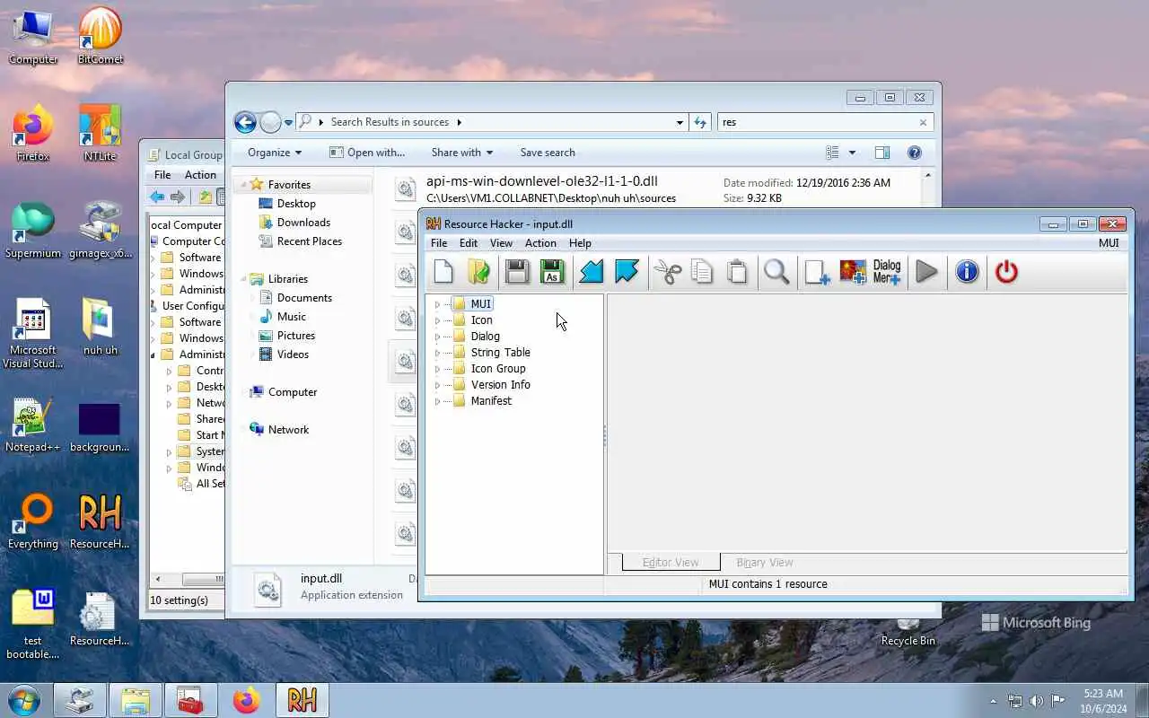Click the red power Exit icon
The image size is (1149, 718).
click(1006, 272)
